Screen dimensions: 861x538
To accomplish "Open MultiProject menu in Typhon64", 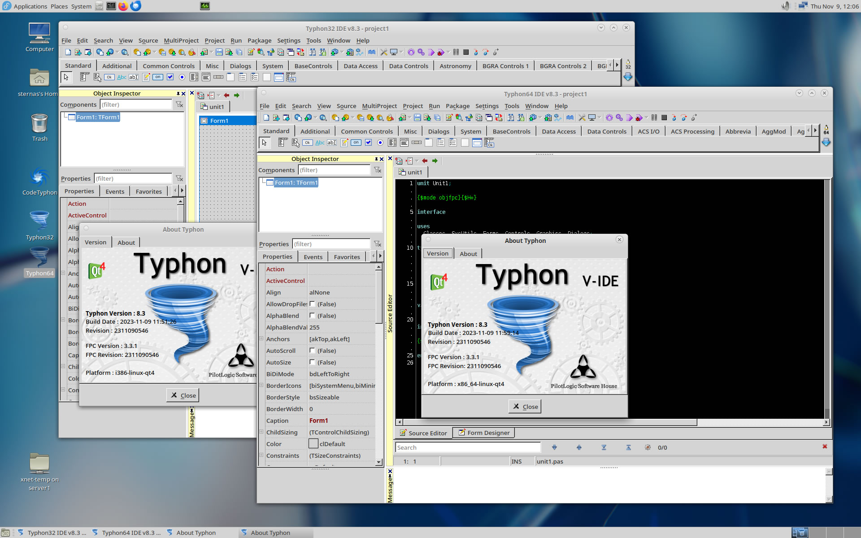I will (379, 106).
